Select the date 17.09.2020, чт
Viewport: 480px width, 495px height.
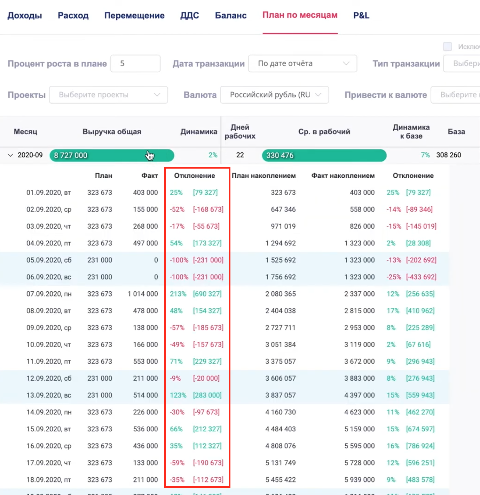click(49, 463)
